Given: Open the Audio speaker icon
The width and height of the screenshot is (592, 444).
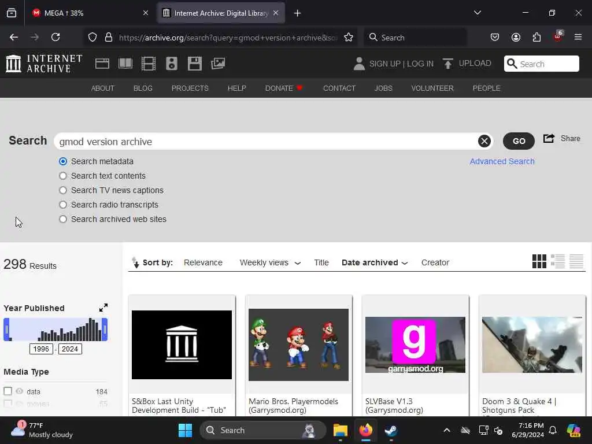Looking at the screenshot, I should pos(171,64).
